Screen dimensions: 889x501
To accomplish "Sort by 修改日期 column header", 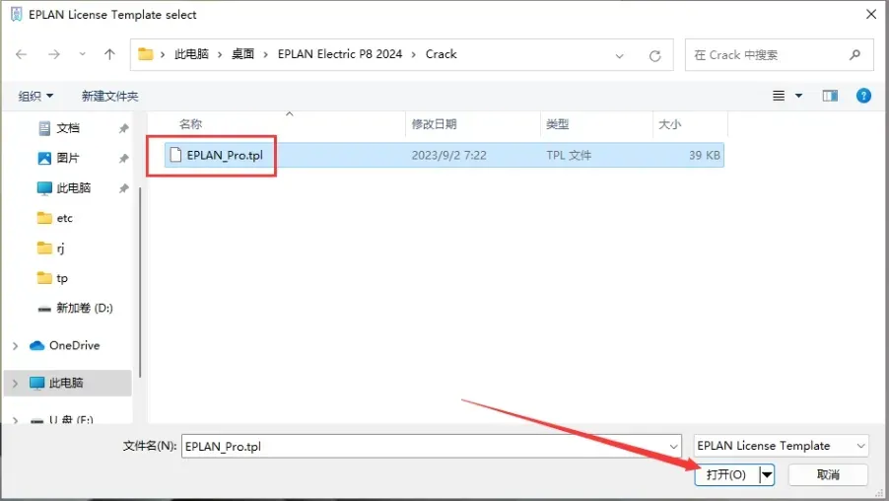I will (435, 123).
